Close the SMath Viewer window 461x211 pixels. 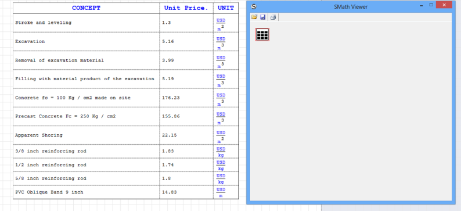click(444, 5)
